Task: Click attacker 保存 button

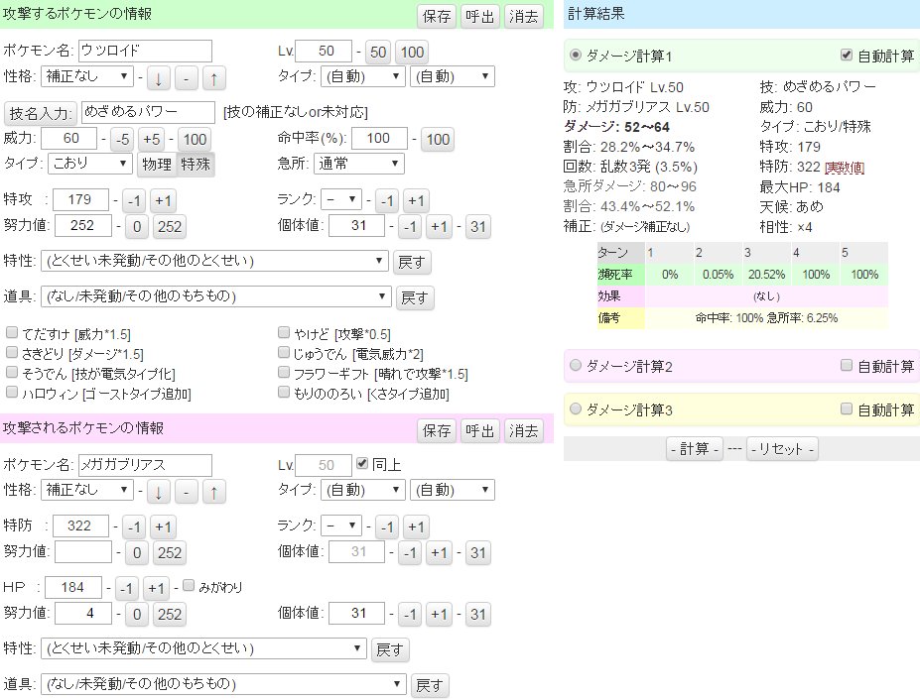Action: (x=437, y=17)
